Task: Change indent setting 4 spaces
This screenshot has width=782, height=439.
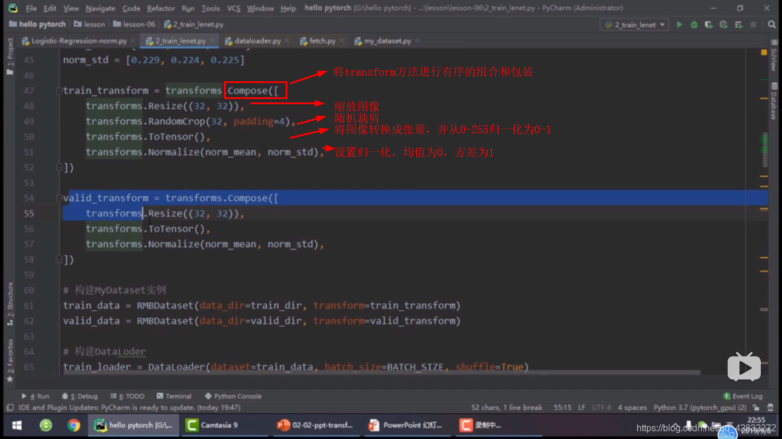Action: click(x=632, y=408)
